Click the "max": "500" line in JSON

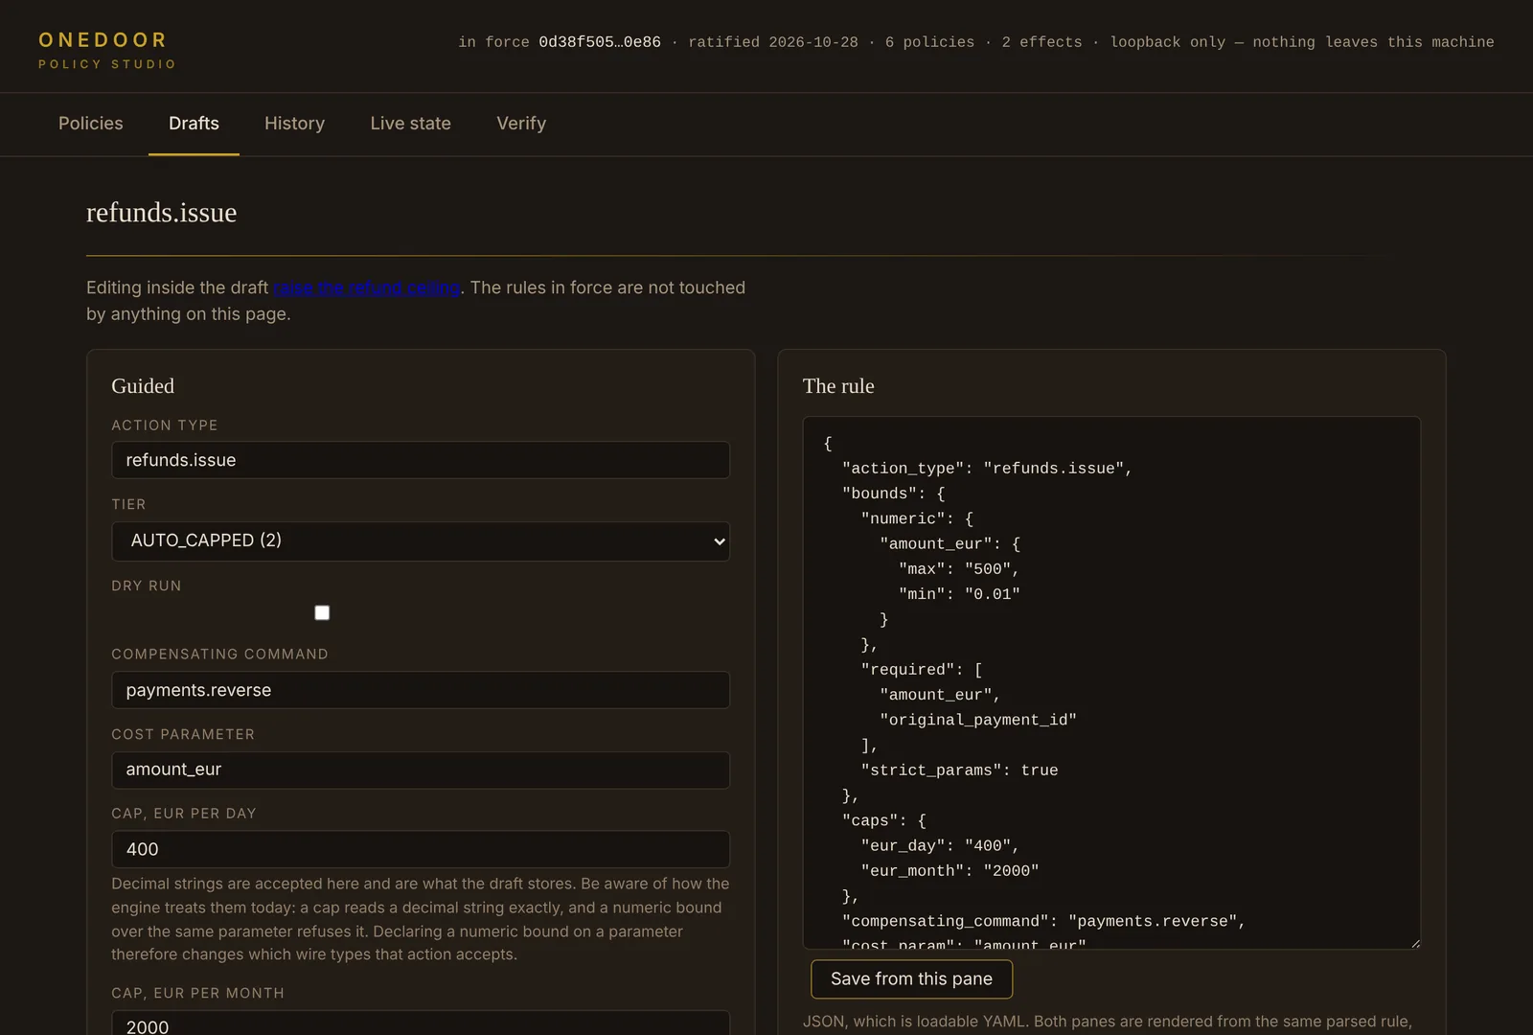click(959, 569)
